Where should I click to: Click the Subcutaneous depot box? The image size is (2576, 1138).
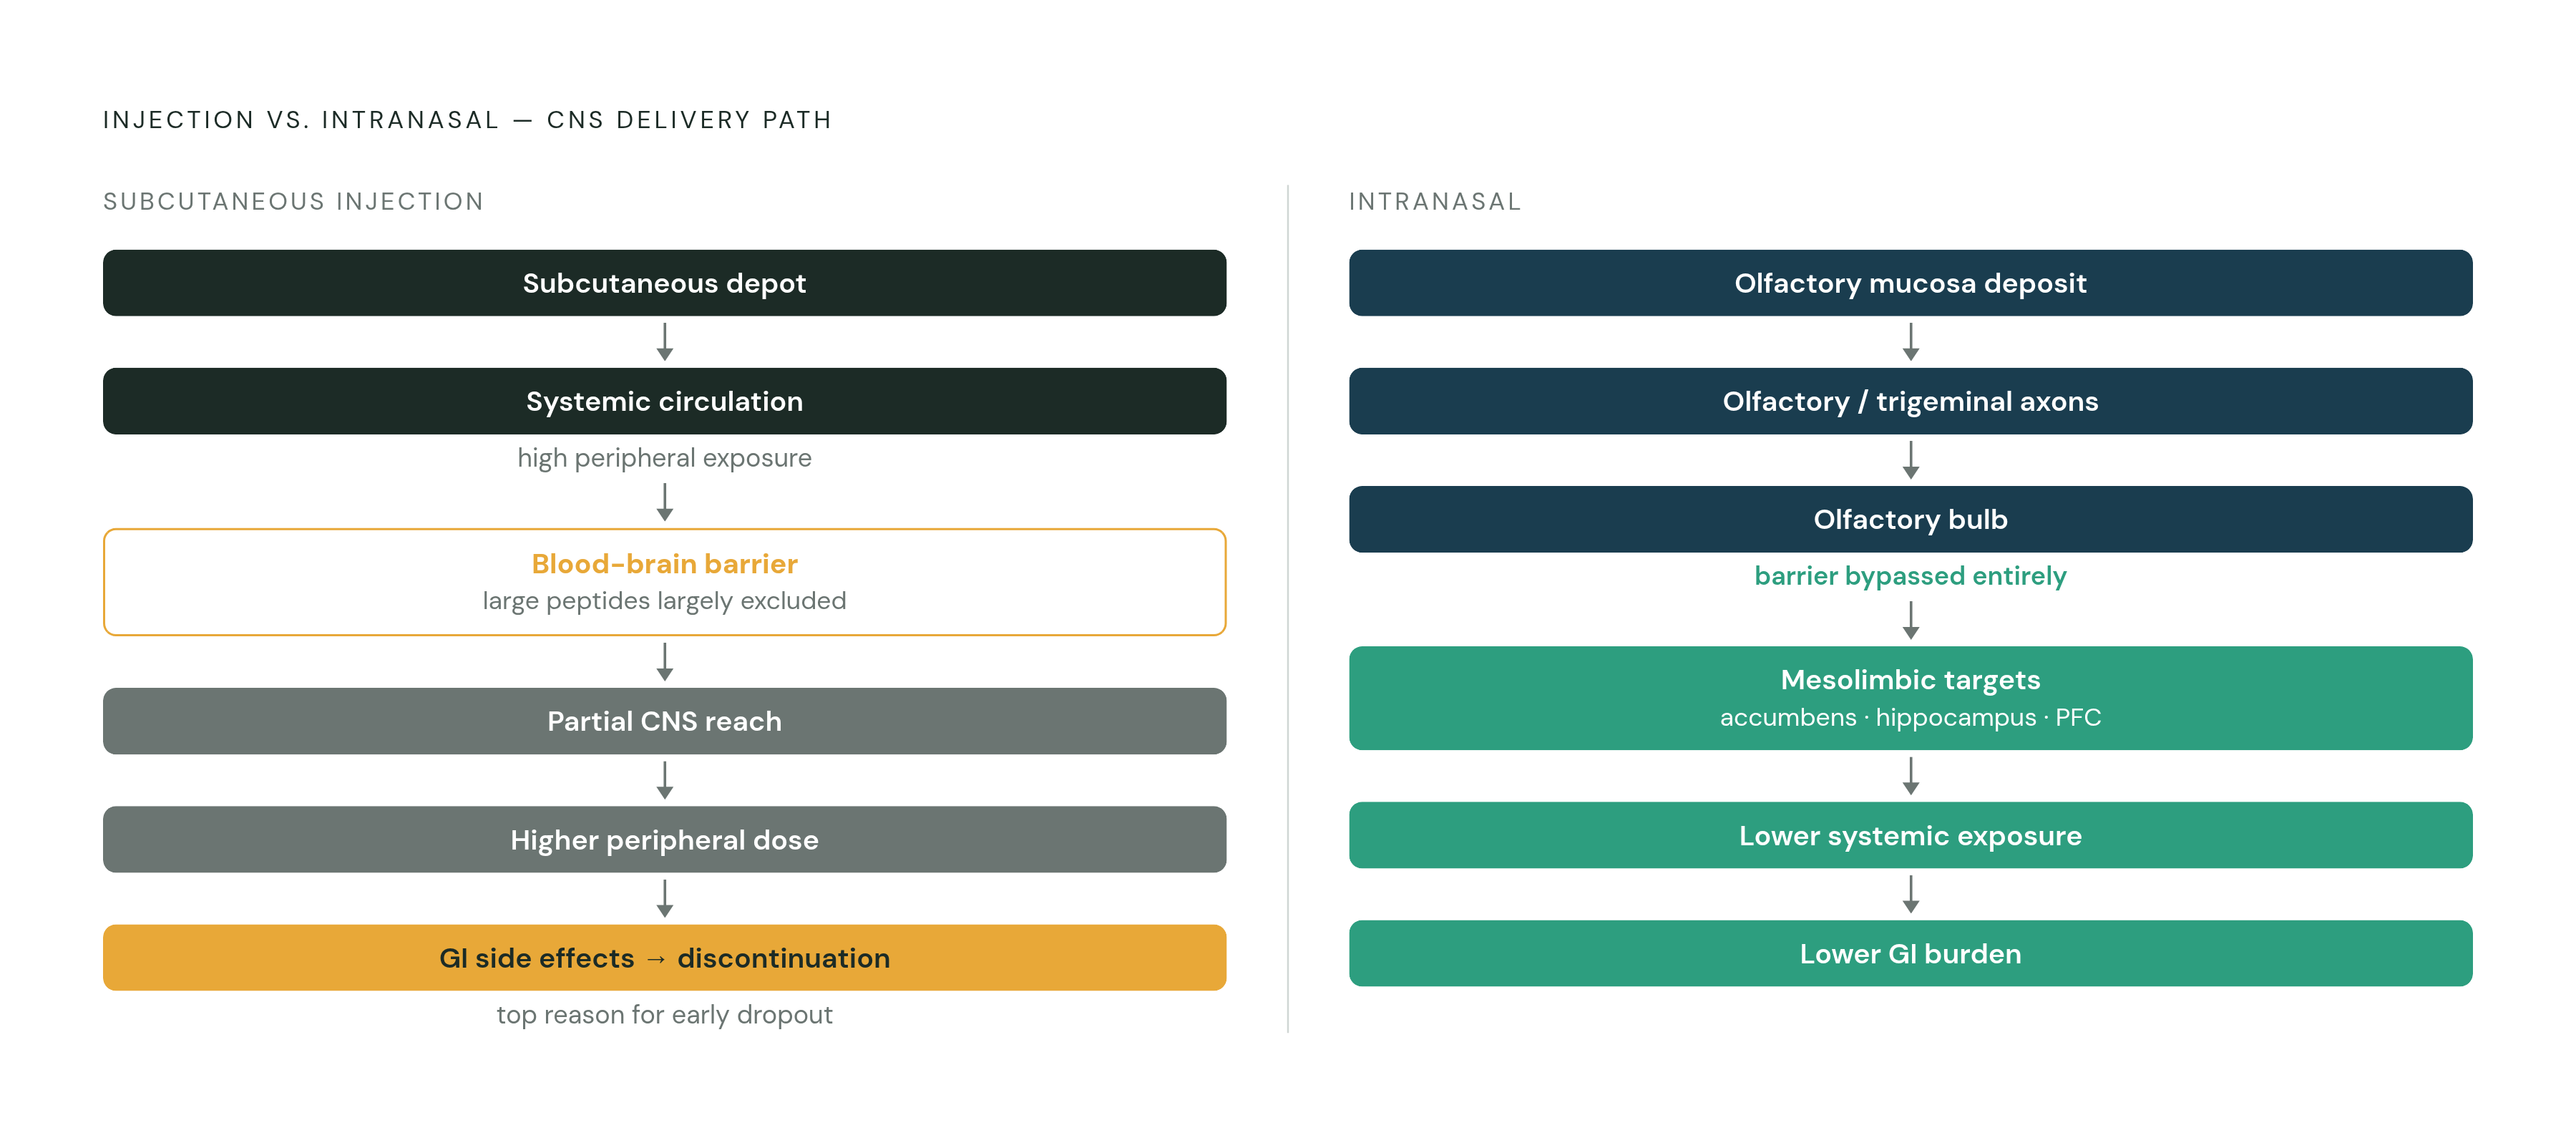(664, 283)
